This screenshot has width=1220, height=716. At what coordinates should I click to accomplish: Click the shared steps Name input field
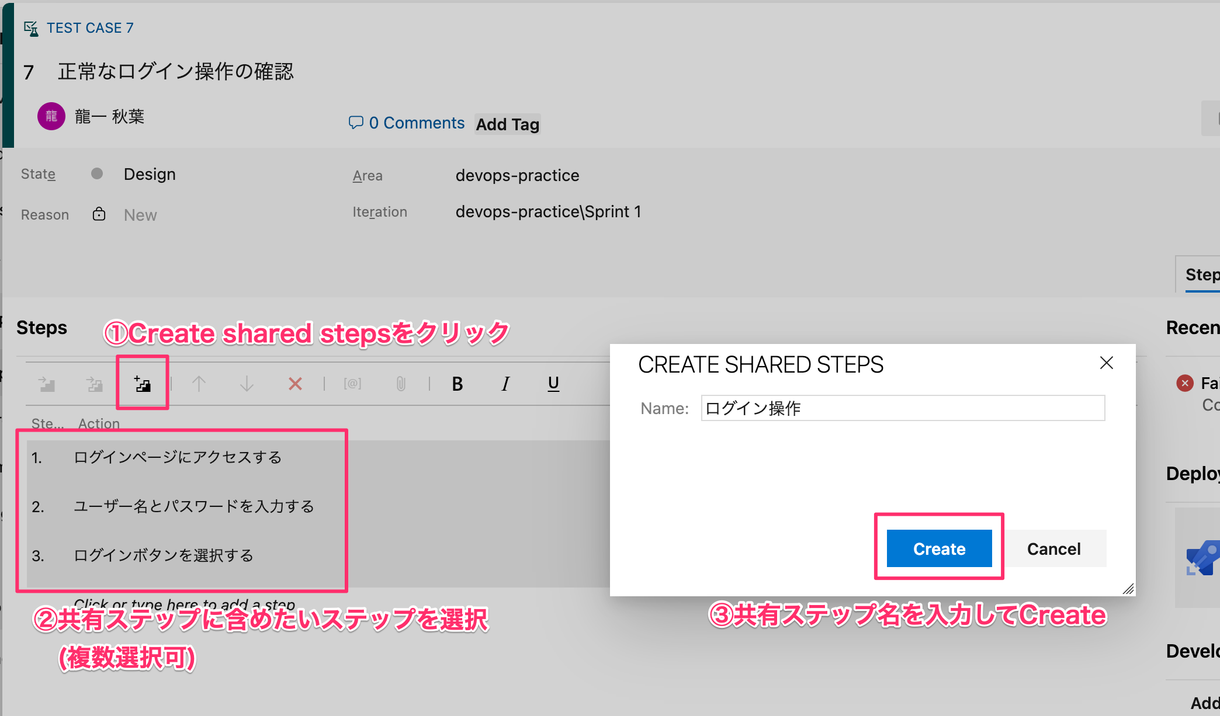tap(902, 408)
